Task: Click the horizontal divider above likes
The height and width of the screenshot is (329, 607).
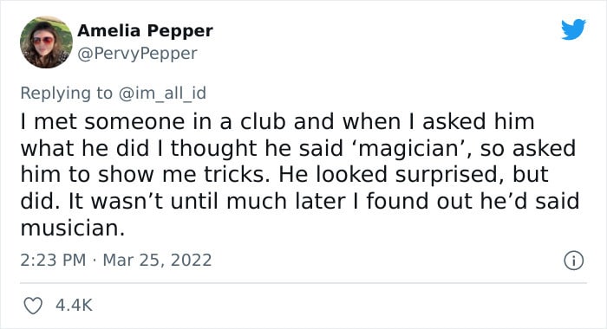Action: click(303, 283)
